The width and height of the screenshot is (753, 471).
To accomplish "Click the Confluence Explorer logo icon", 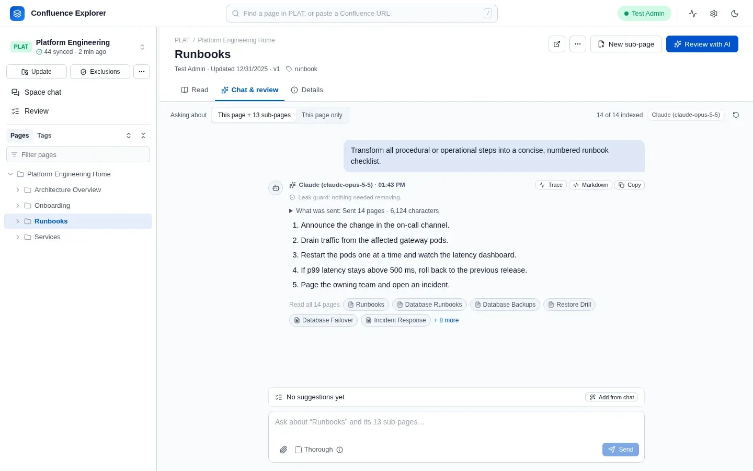I will (17, 14).
